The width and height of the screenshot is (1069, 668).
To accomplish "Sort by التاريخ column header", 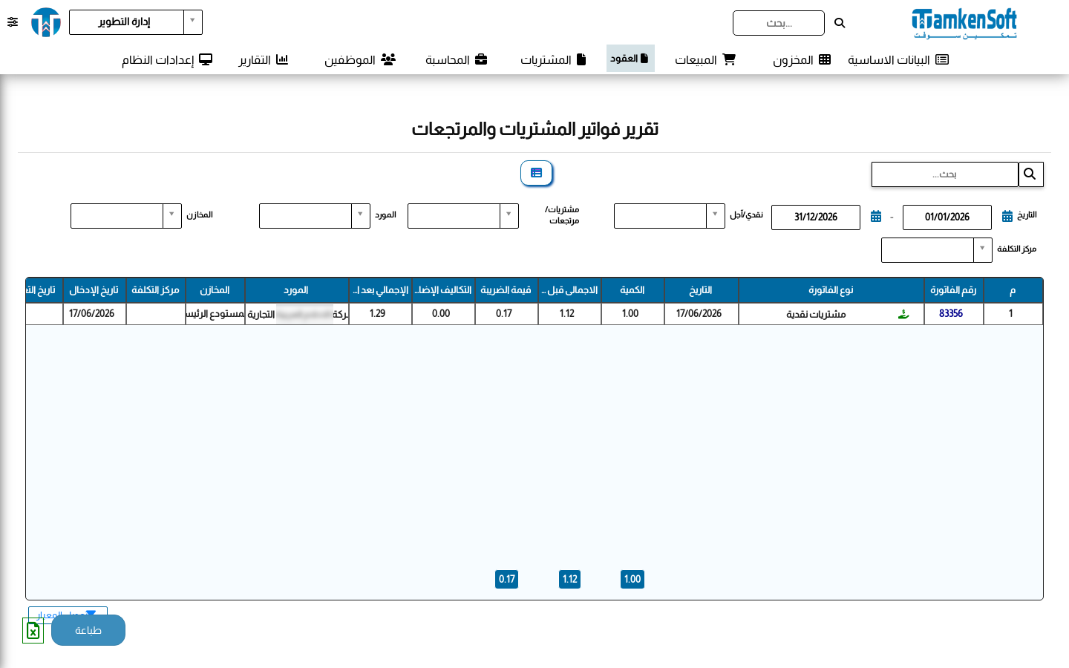I will pyautogui.click(x=702, y=290).
